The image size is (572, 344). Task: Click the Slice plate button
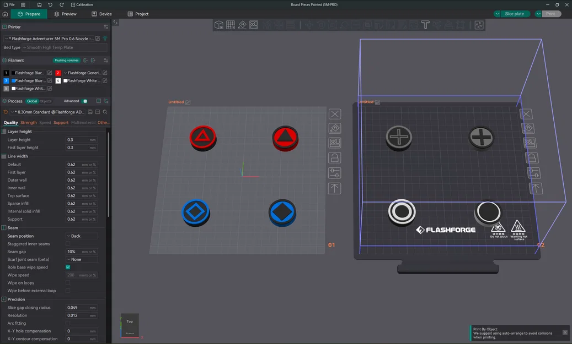click(x=515, y=14)
